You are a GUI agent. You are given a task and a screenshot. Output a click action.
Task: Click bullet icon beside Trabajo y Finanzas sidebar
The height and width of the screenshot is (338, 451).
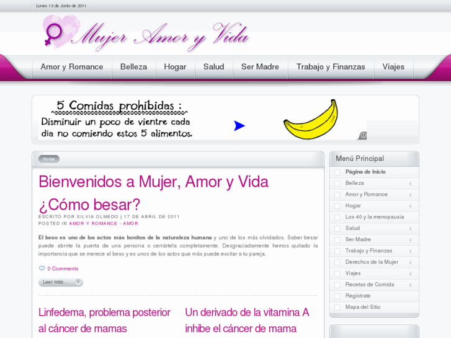337,251
